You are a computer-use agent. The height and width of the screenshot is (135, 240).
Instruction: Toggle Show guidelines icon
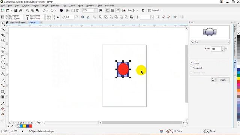[x=117, y=10]
